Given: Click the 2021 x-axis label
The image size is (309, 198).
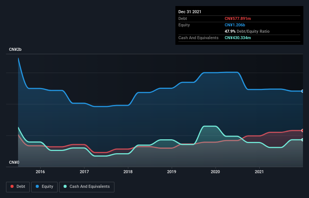Looking at the screenshot, I should (259, 172).
